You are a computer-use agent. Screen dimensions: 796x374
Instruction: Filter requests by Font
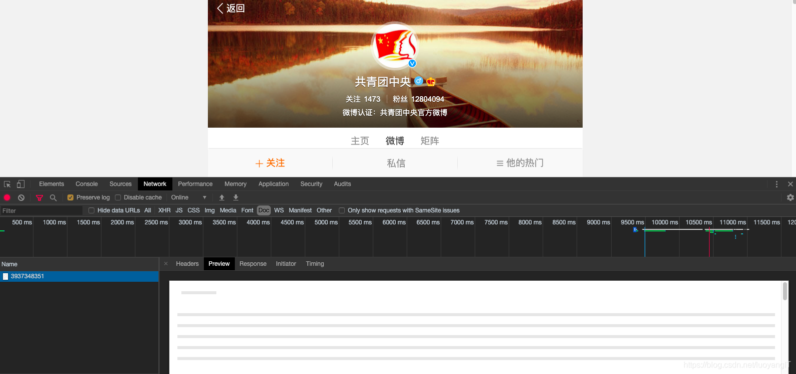click(x=247, y=210)
